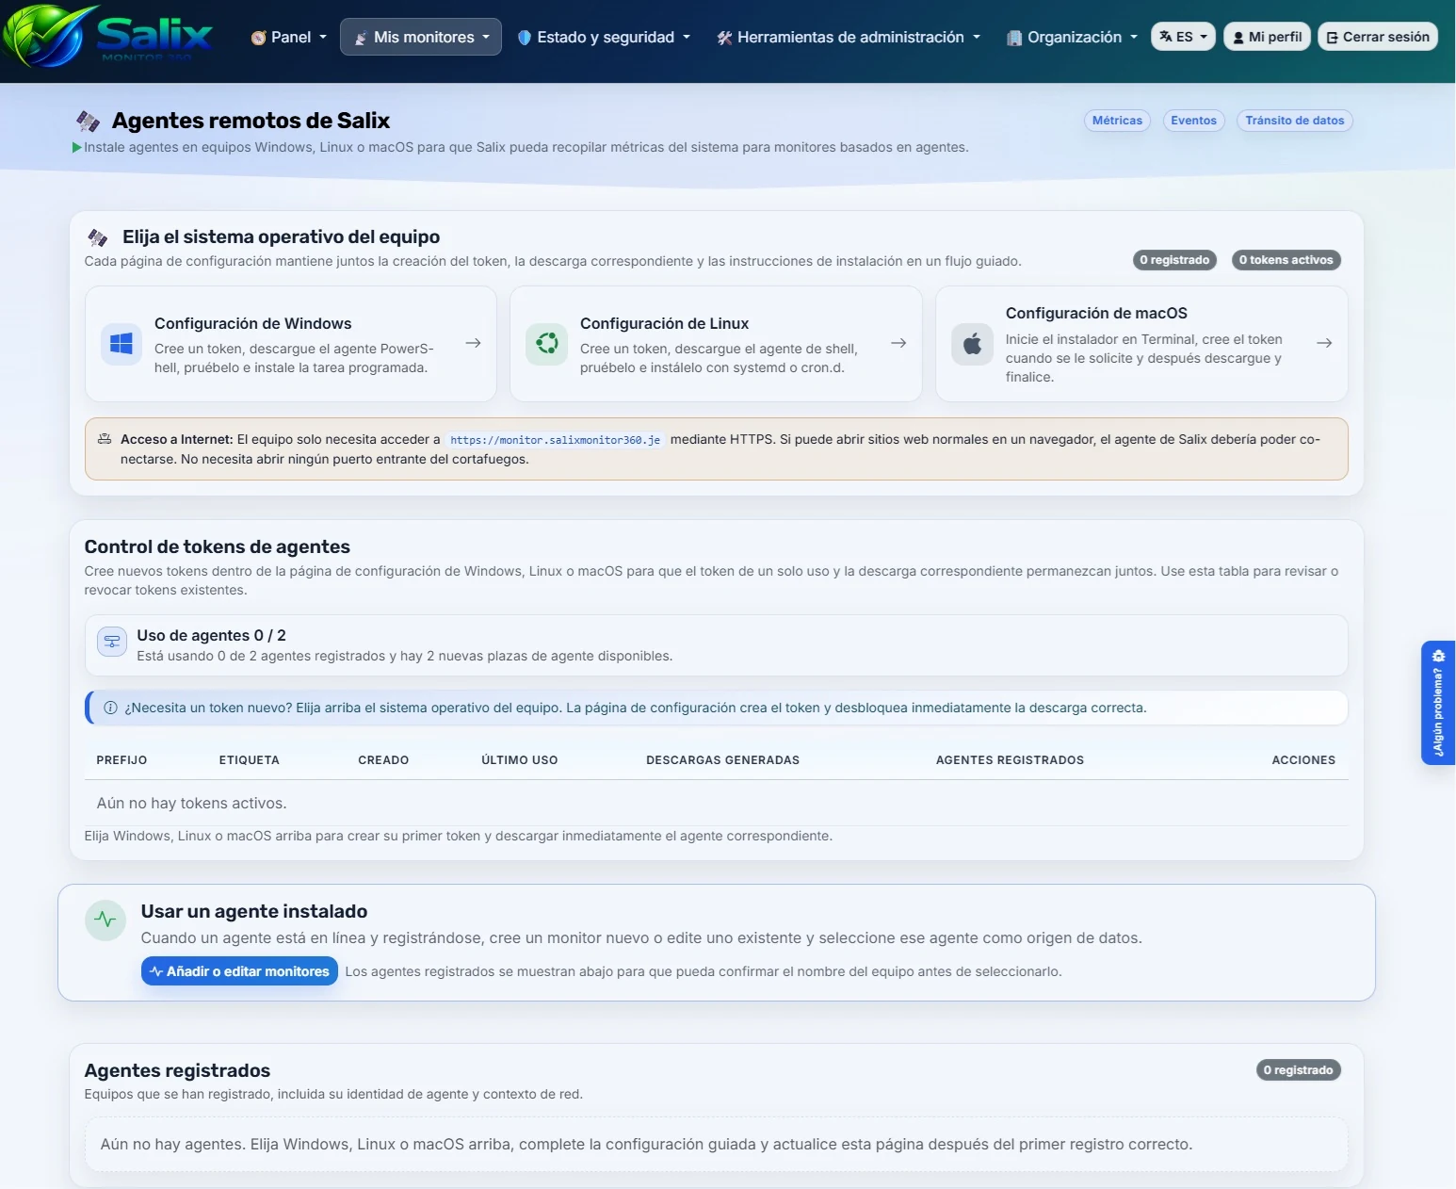
Task: Click the Salix Monitor 360 logo
Action: coord(108,36)
